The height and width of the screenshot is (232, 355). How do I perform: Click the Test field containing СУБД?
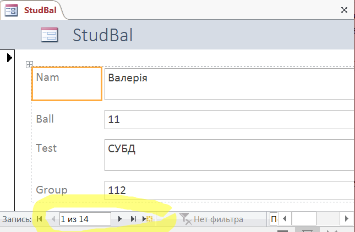[x=229, y=154]
